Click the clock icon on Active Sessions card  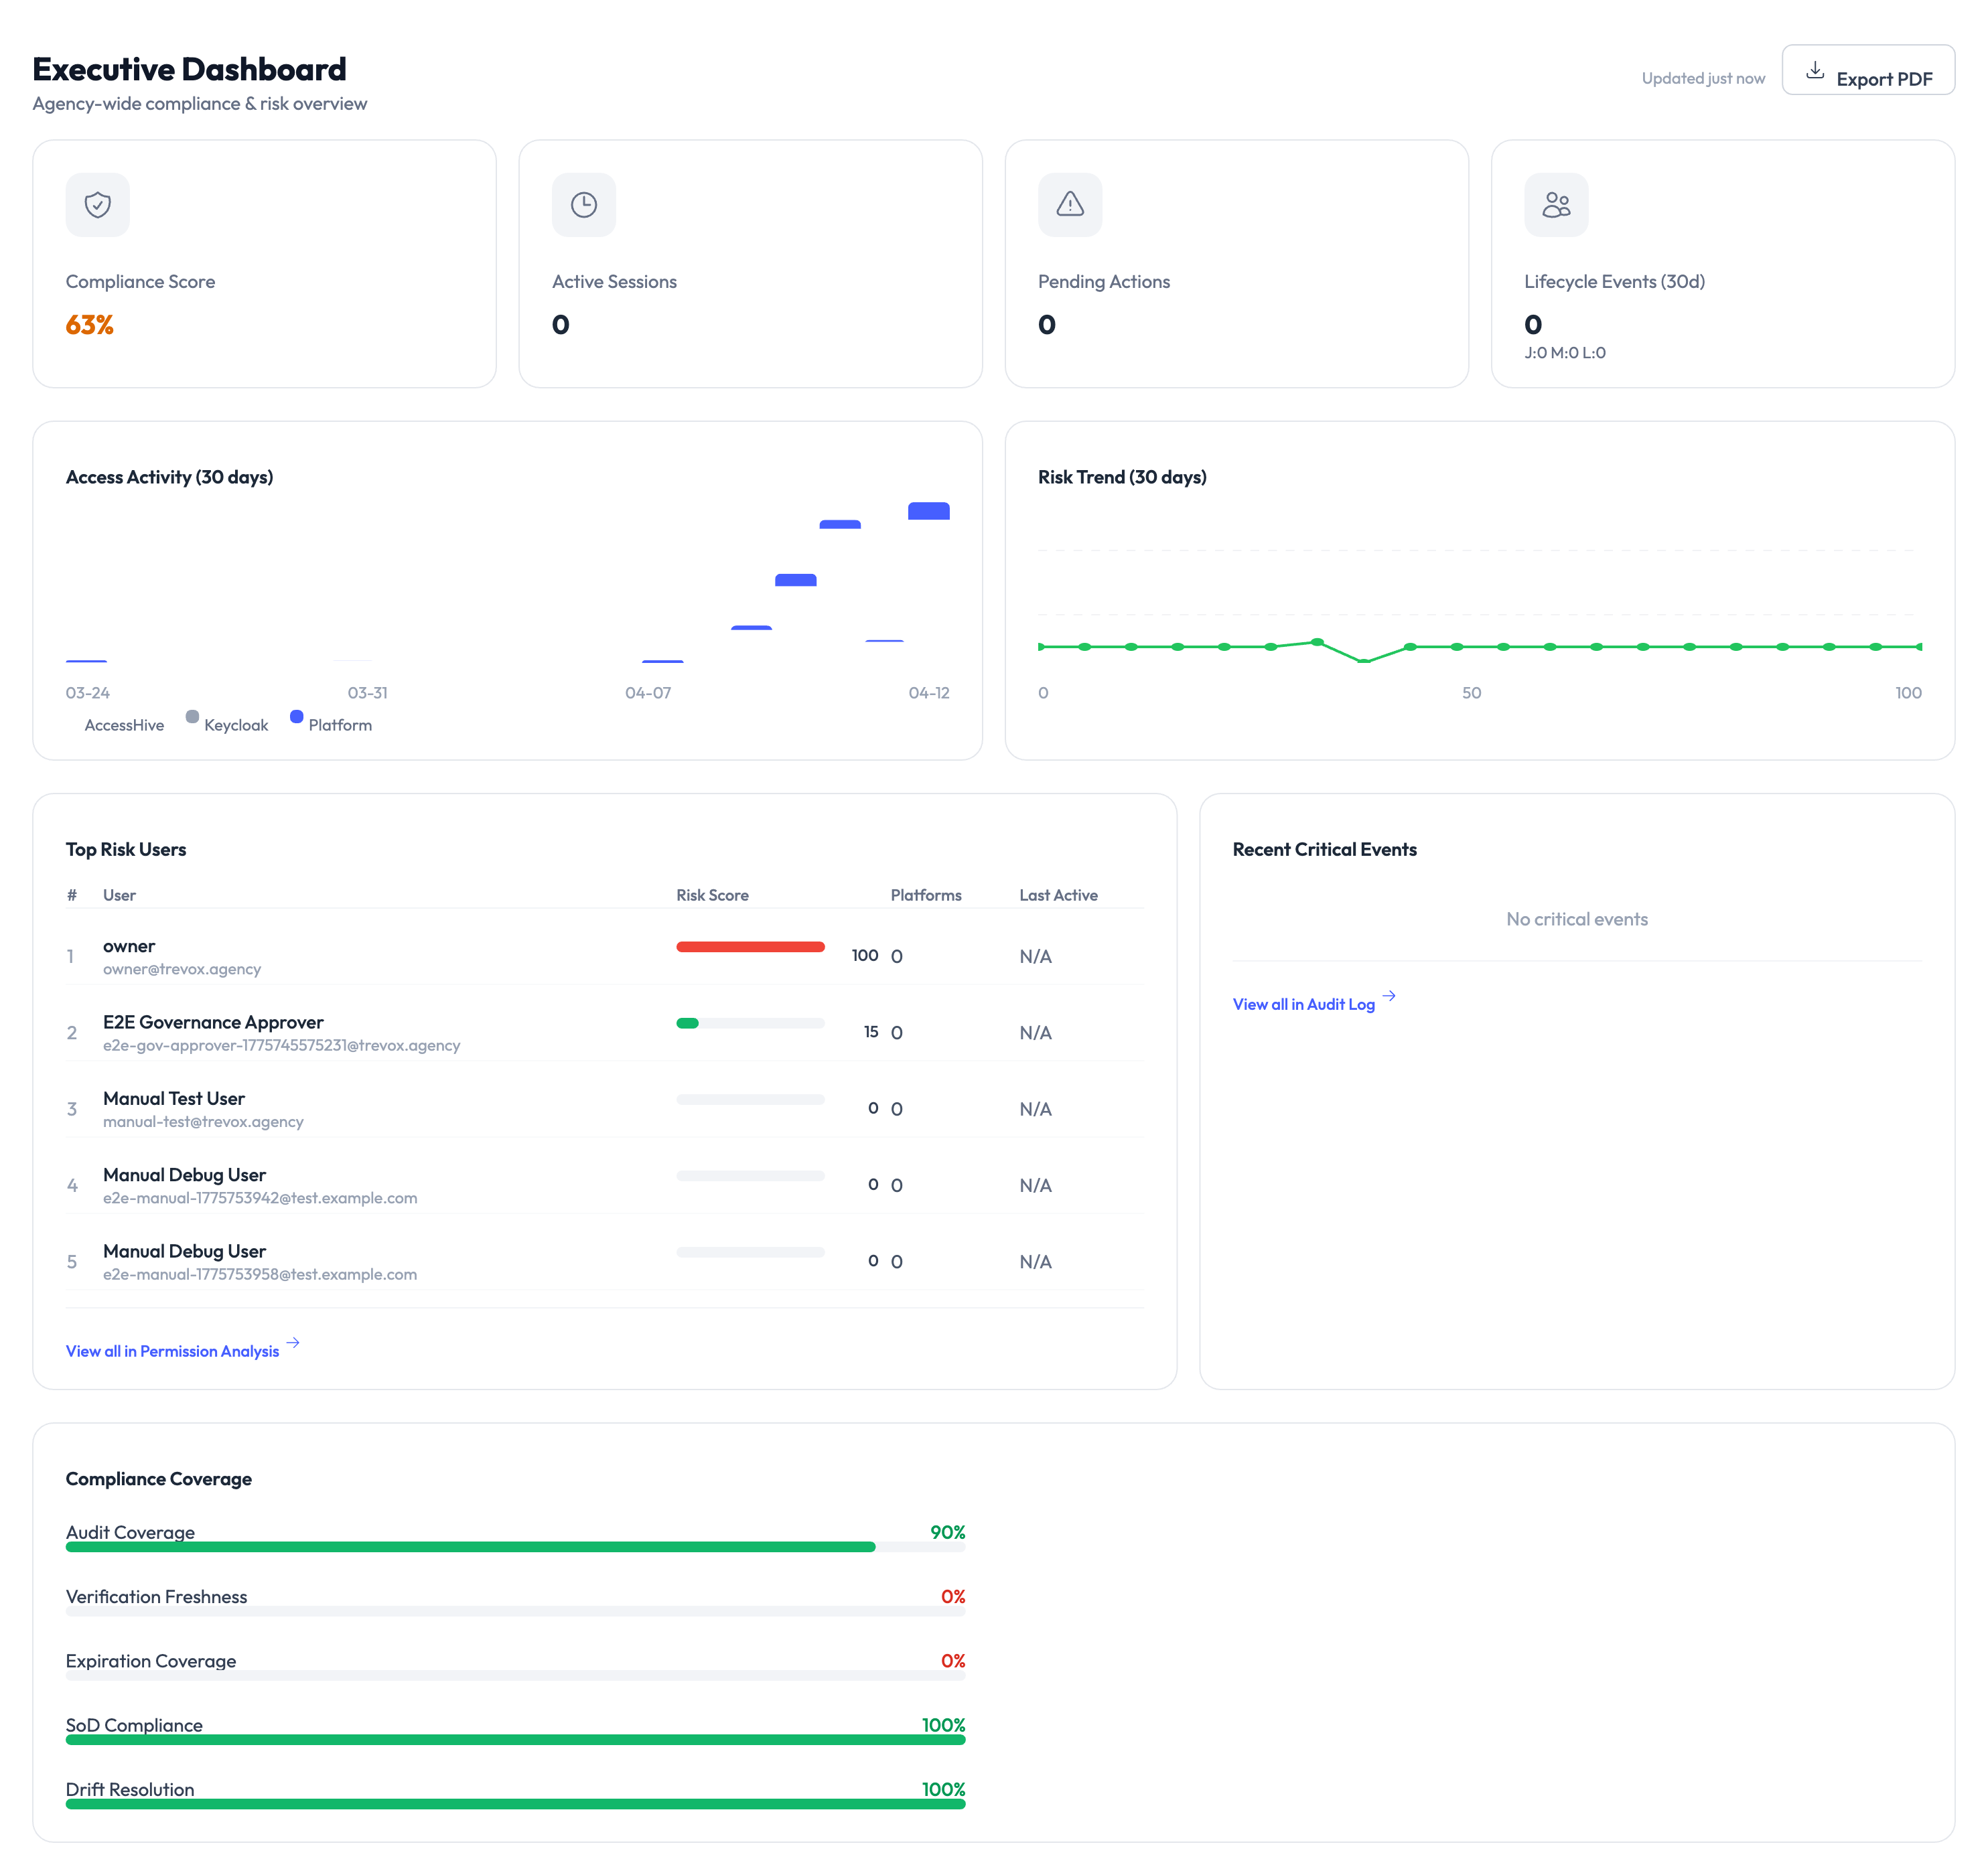[x=583, y=204]
